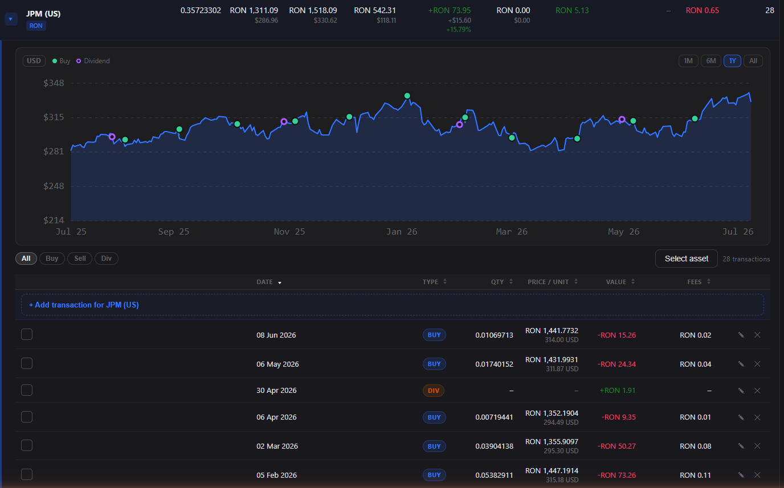The image size is (784, 488).
Task: Select the All chart range
Action: pos(753,61)
